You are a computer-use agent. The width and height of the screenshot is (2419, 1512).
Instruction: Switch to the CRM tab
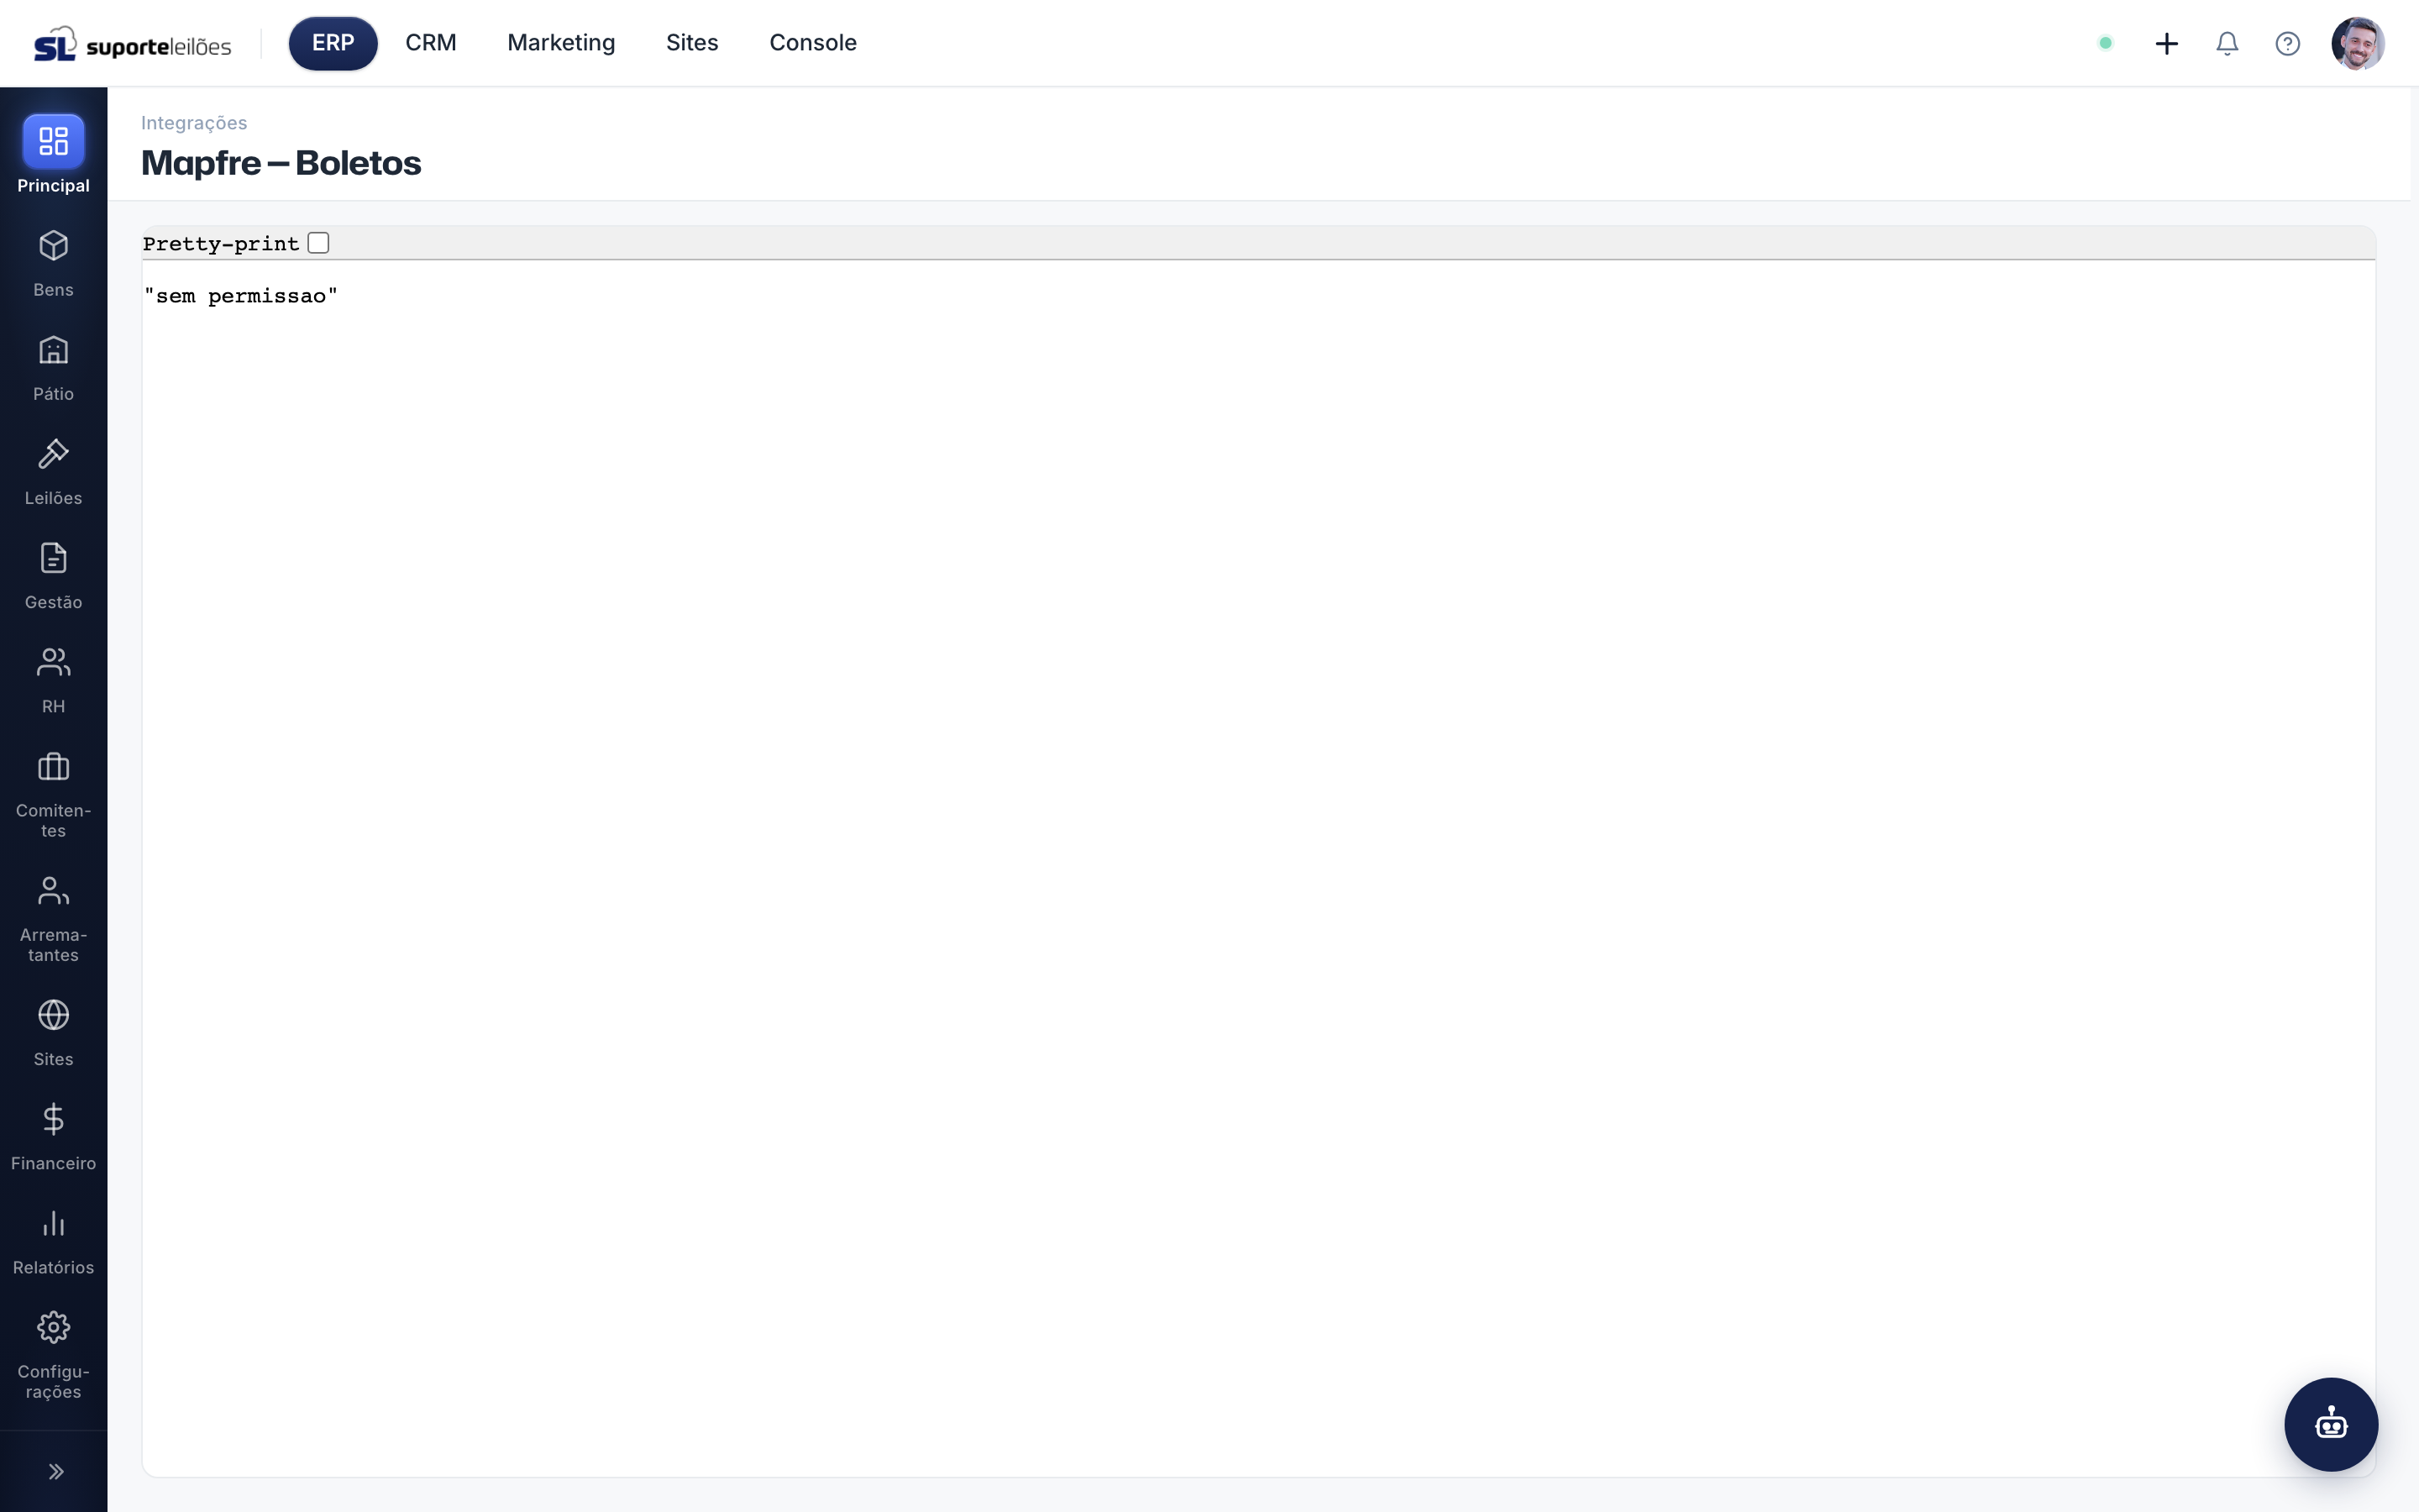[431, 43]
